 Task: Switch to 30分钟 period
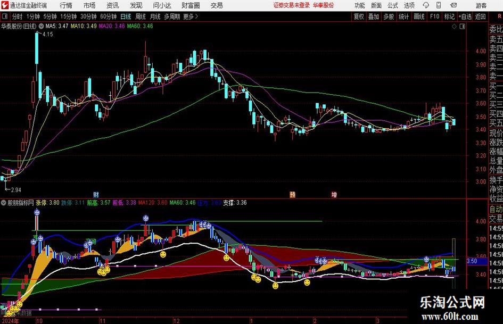click(88, 16)
